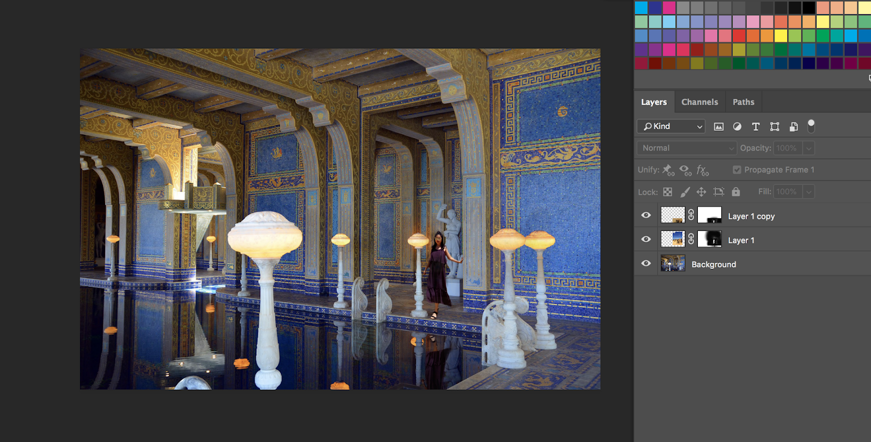Hide the Layer 1 copy layer
This screenshot has width=871, height=442.
(x=646, y=215)
